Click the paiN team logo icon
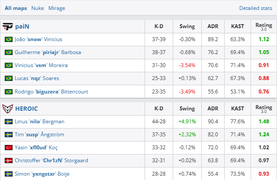Viewport: 277px width, 180px height. pos(7,26)
